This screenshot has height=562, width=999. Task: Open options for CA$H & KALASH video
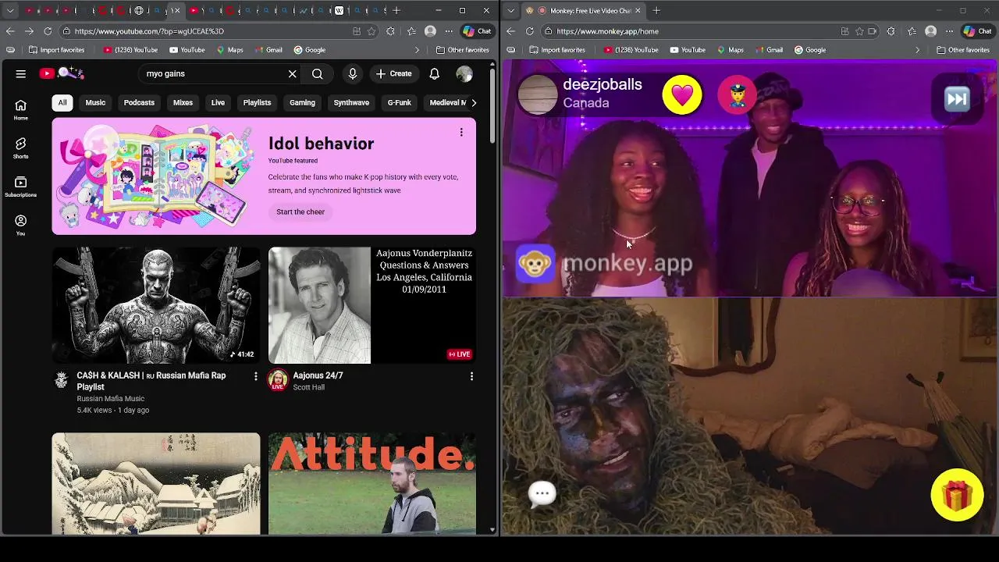point(255,376)
